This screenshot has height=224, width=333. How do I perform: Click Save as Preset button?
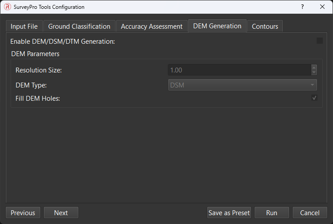229,213
